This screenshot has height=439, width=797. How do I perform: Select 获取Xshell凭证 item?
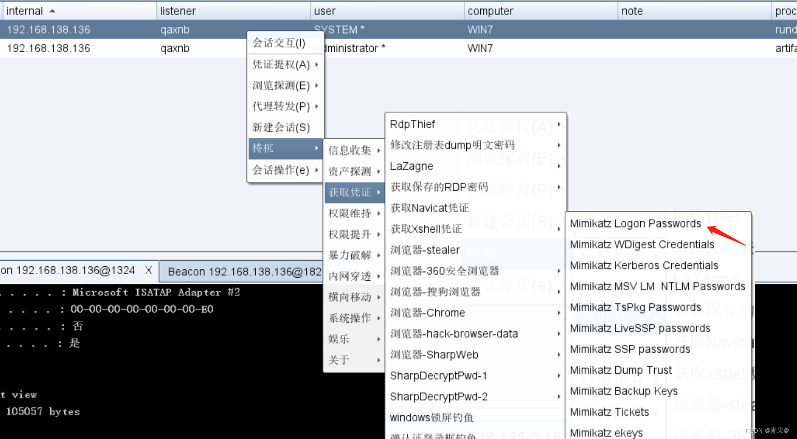tap(476, 229)
